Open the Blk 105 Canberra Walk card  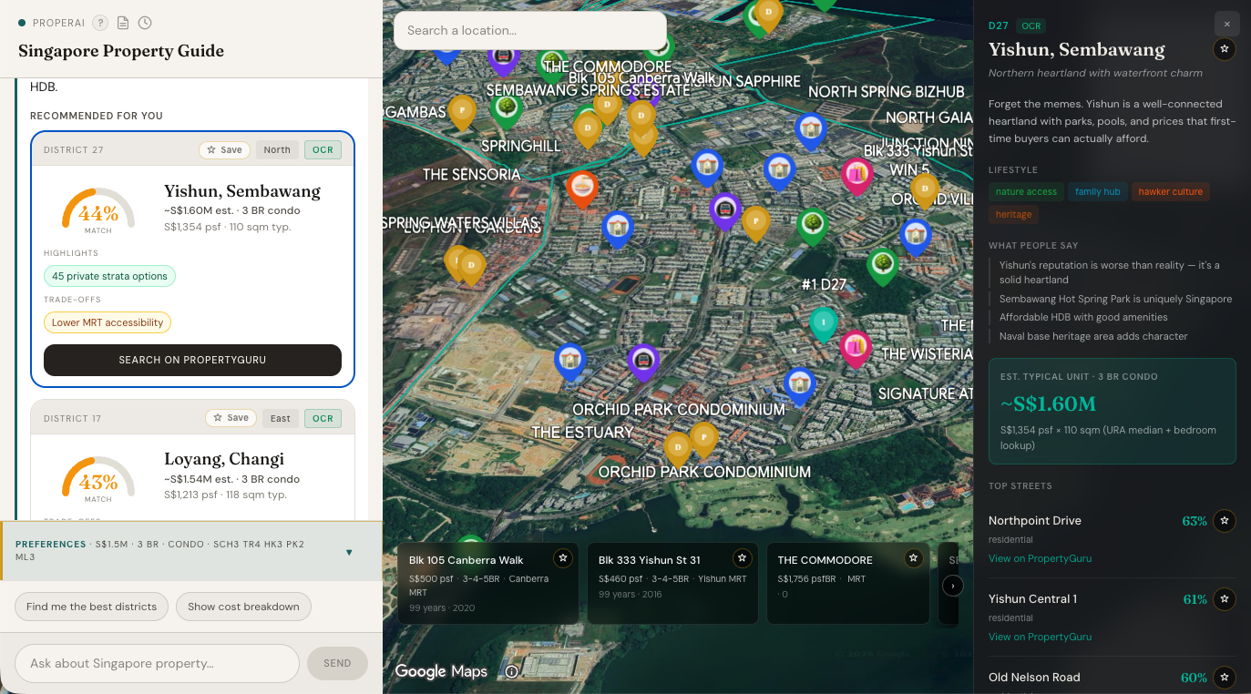coord(488,584)
